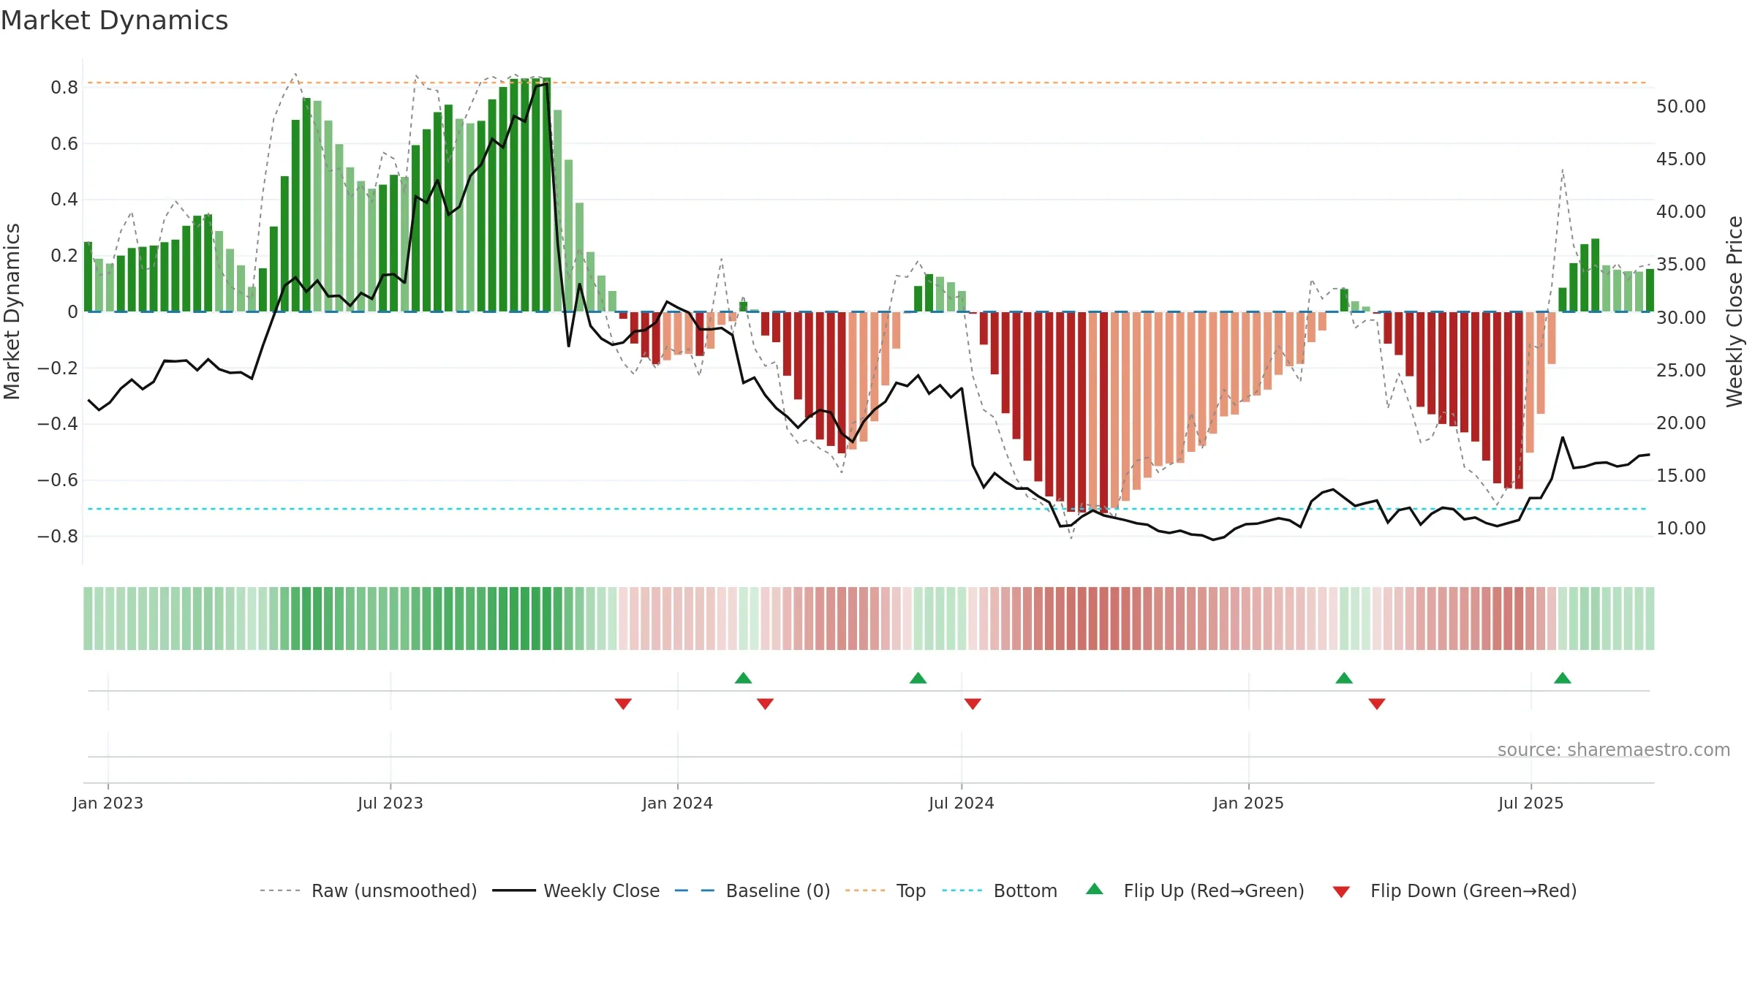Click the 50.00 right axis tick label
The width and height of the screenshot is (1755, 987).
(1681, 107)
